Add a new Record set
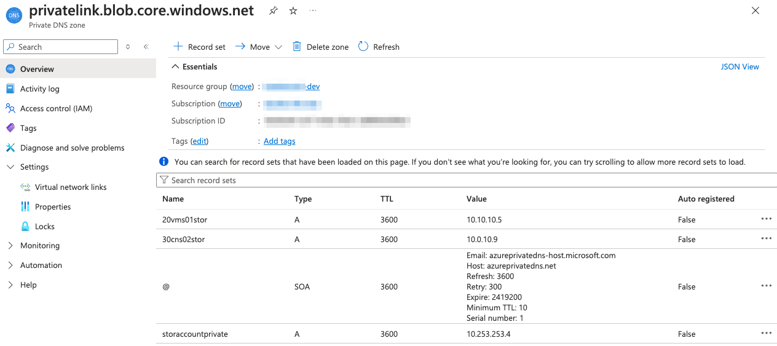777x346 pixels. [x=199, y=47]
